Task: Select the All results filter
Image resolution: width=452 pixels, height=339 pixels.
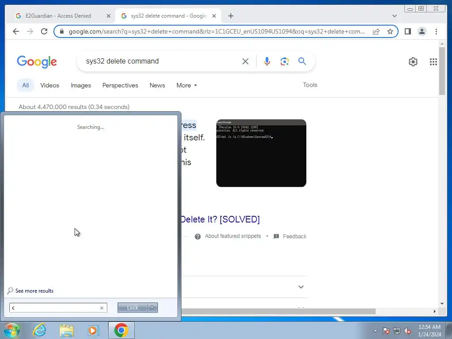Action: 25,85
